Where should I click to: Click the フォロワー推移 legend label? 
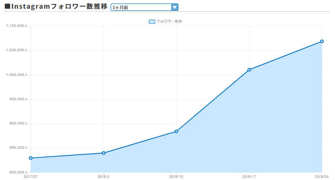pos(169,21)
